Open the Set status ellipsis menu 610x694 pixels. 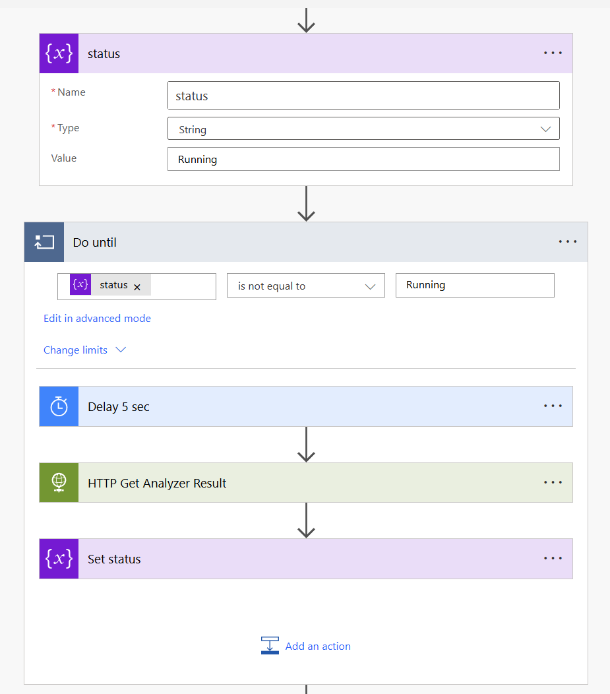coord(553,558)
